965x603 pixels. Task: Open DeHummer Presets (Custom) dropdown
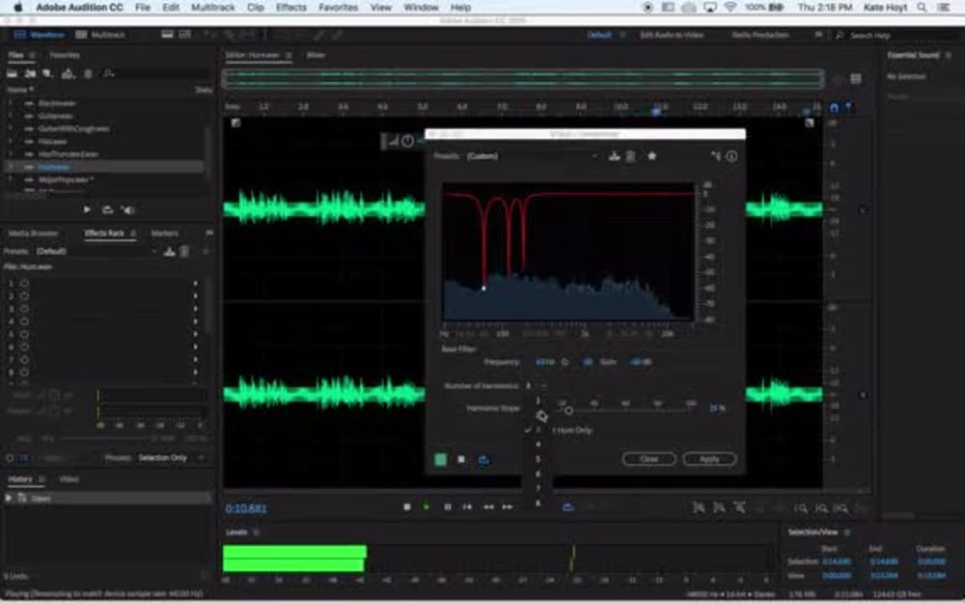click(532, 156)
